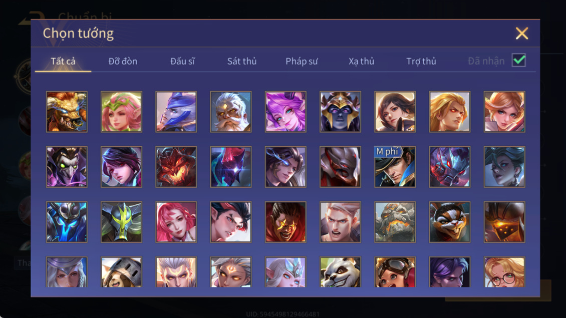Pick the white-bearded old man hero
This screenshot has width=566, height=318.
(x=231, y=112)
